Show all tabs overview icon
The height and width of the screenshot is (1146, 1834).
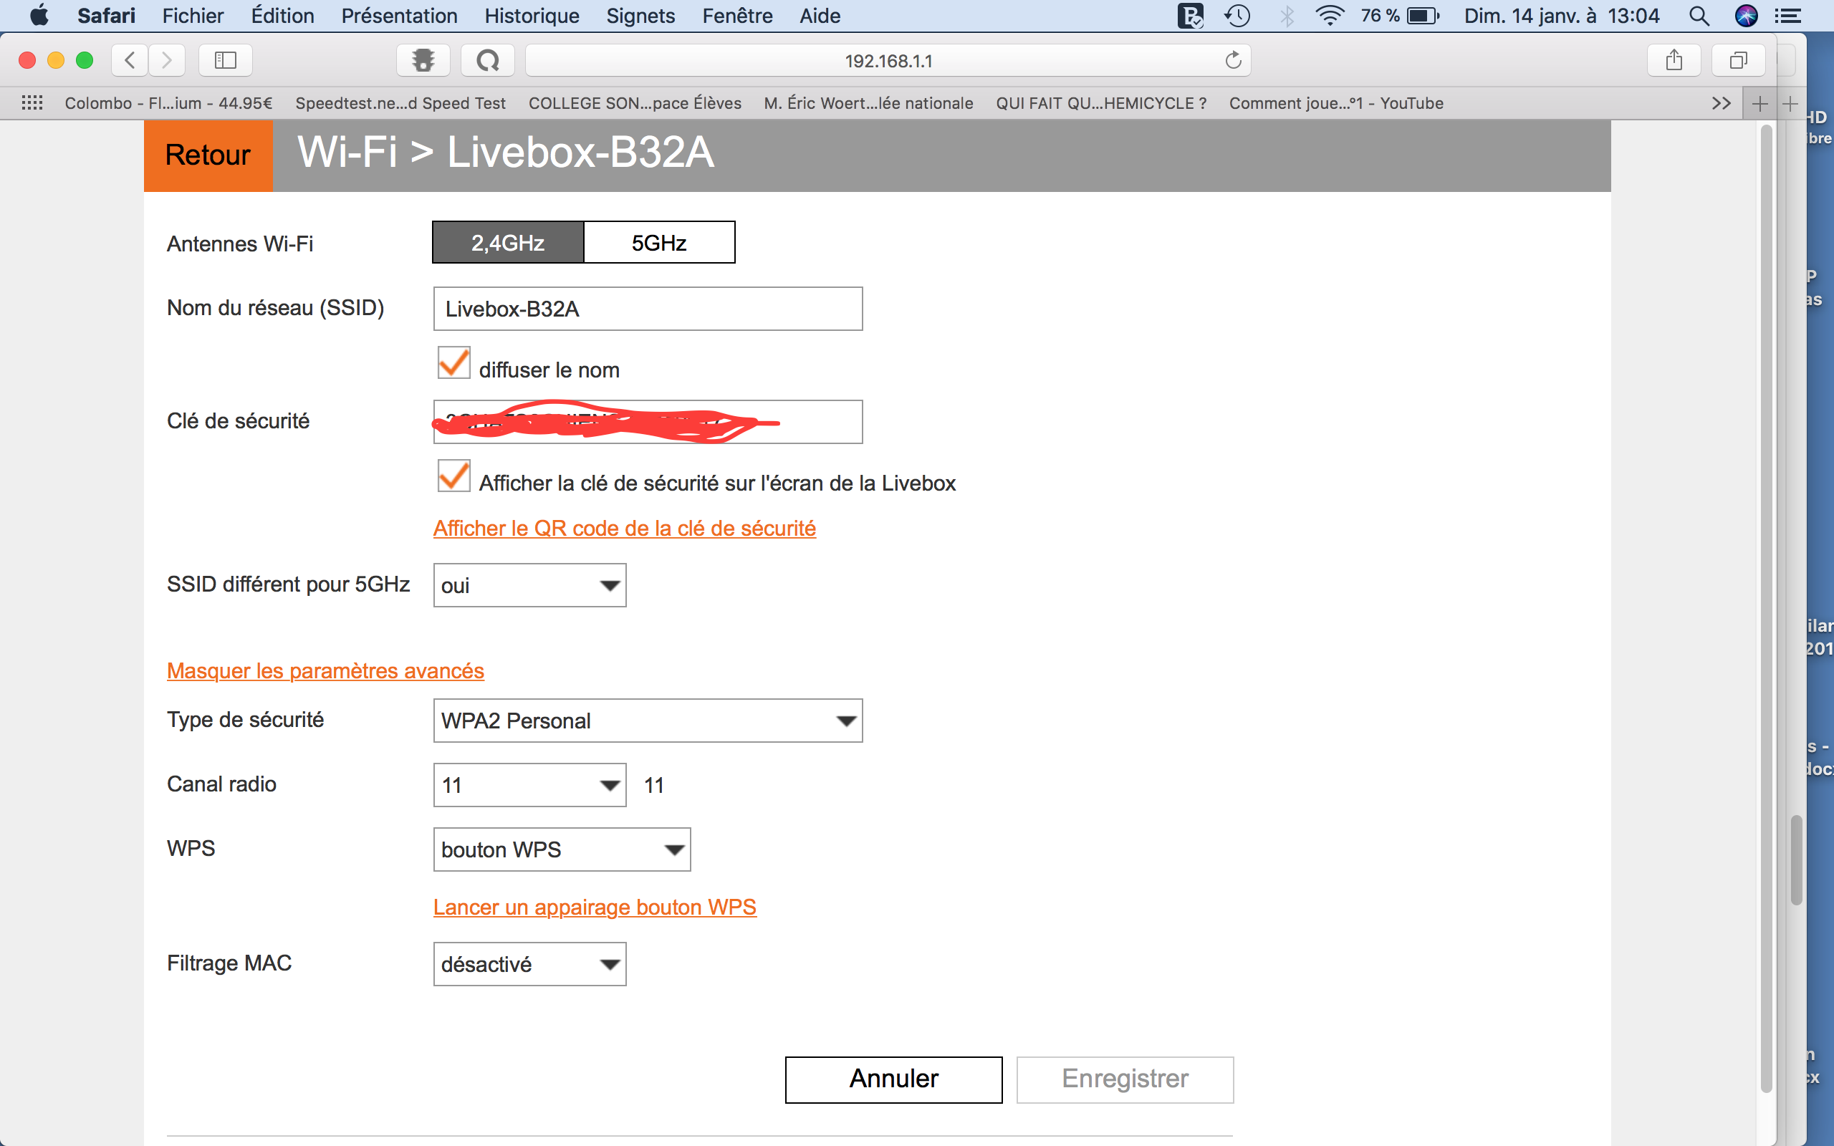coord(1738,61)
